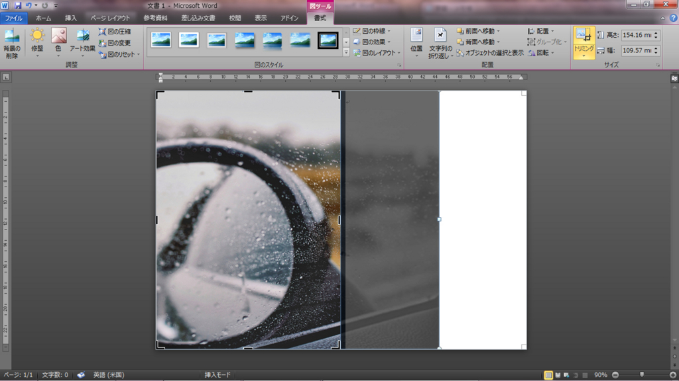Expand the picture styles gallery More arrow
Image resolution: width=679 pixels, height=381 pixels.
[346, 53]
